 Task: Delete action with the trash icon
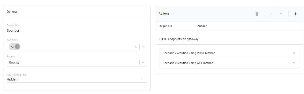[x=257, y=14]
